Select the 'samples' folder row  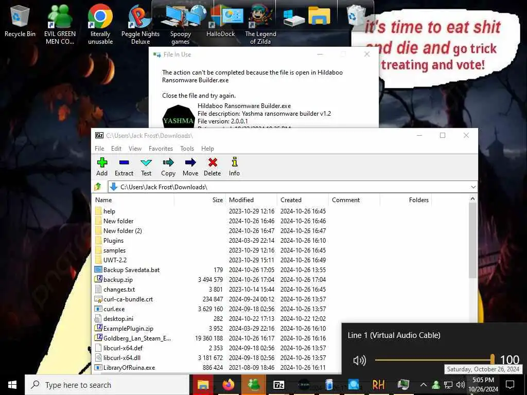coord(210,250)
